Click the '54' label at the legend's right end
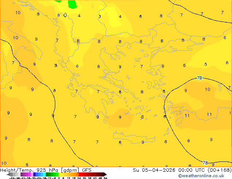The width and height of the screenshot is (232, 179). pyautogui.click(x=105, y=178)
